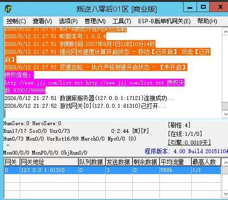Click the 最高人数 column header
Screen dimensions: 228x200
pos(206,162)
